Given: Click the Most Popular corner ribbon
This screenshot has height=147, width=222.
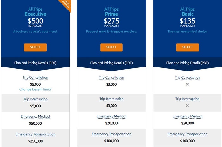Looking at the screenshot, I should point(66,4).
